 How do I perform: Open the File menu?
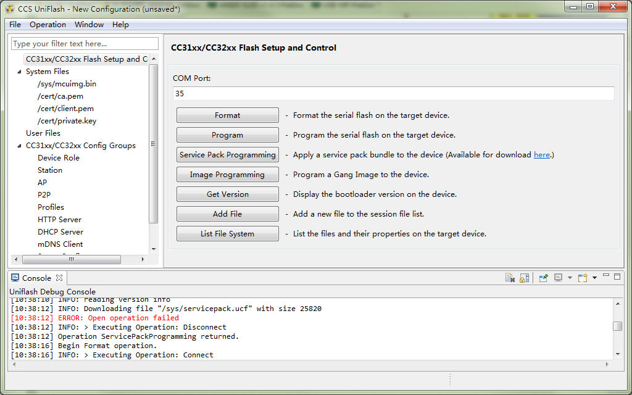tap(15, 25)
